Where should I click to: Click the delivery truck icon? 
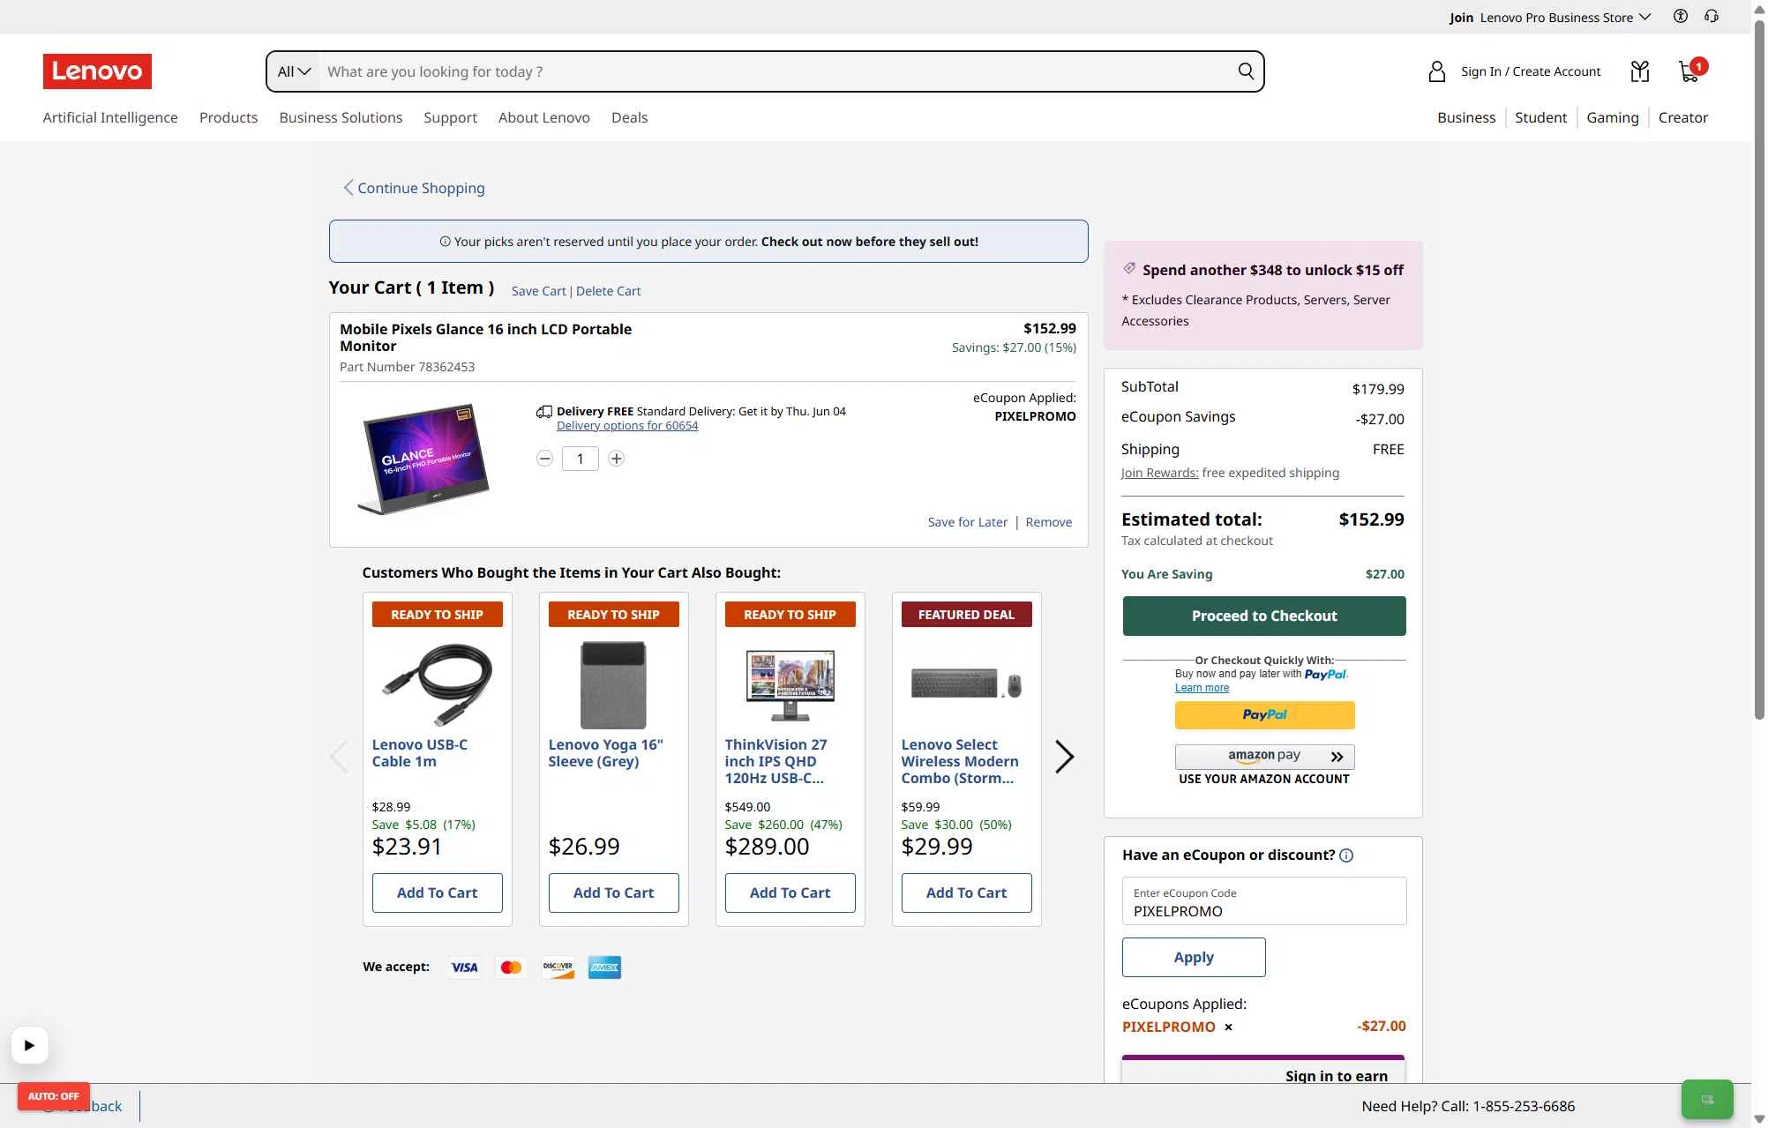pos(544,412)
